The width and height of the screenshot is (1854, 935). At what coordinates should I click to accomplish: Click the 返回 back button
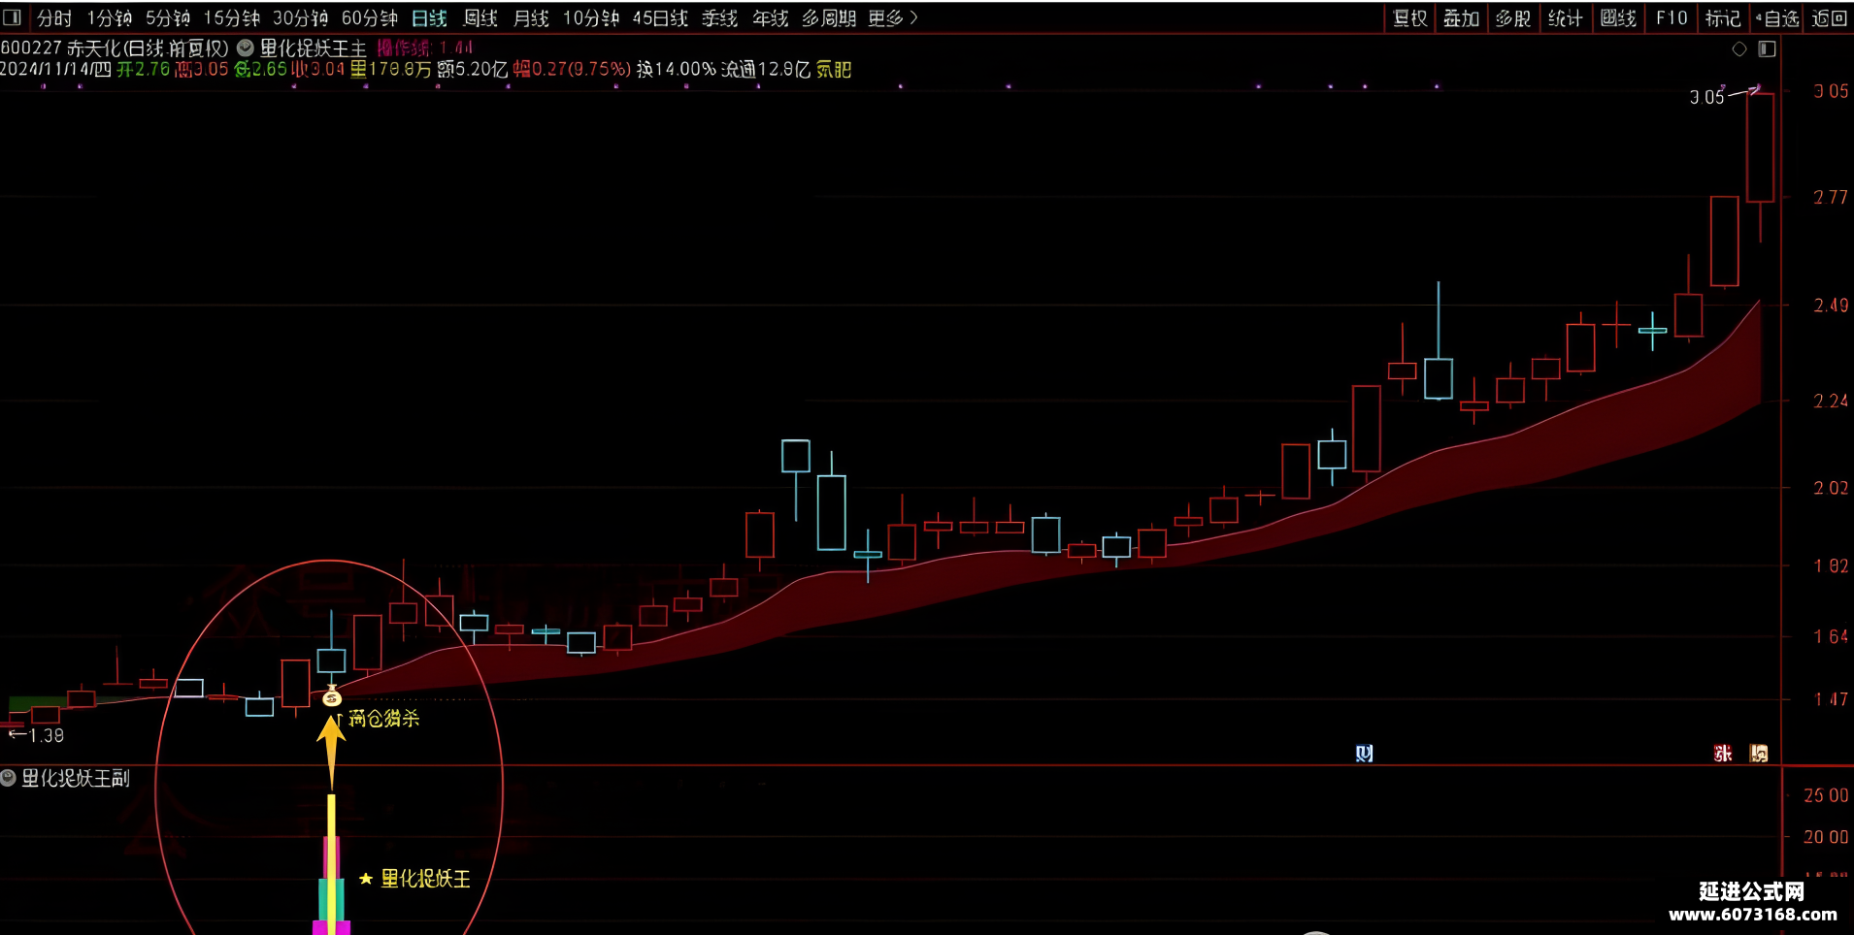pyautogui.click(x=1829, y=18)
